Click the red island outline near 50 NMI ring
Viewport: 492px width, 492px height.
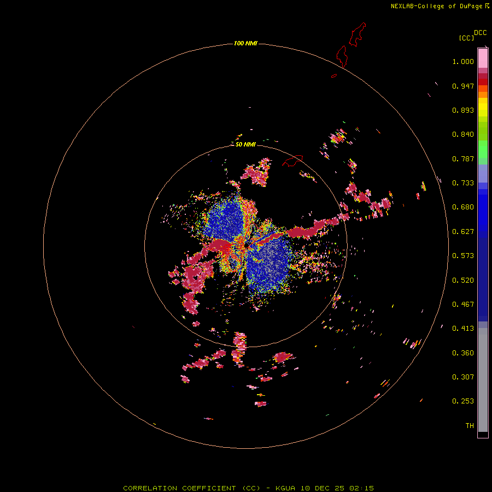point(293,160)
